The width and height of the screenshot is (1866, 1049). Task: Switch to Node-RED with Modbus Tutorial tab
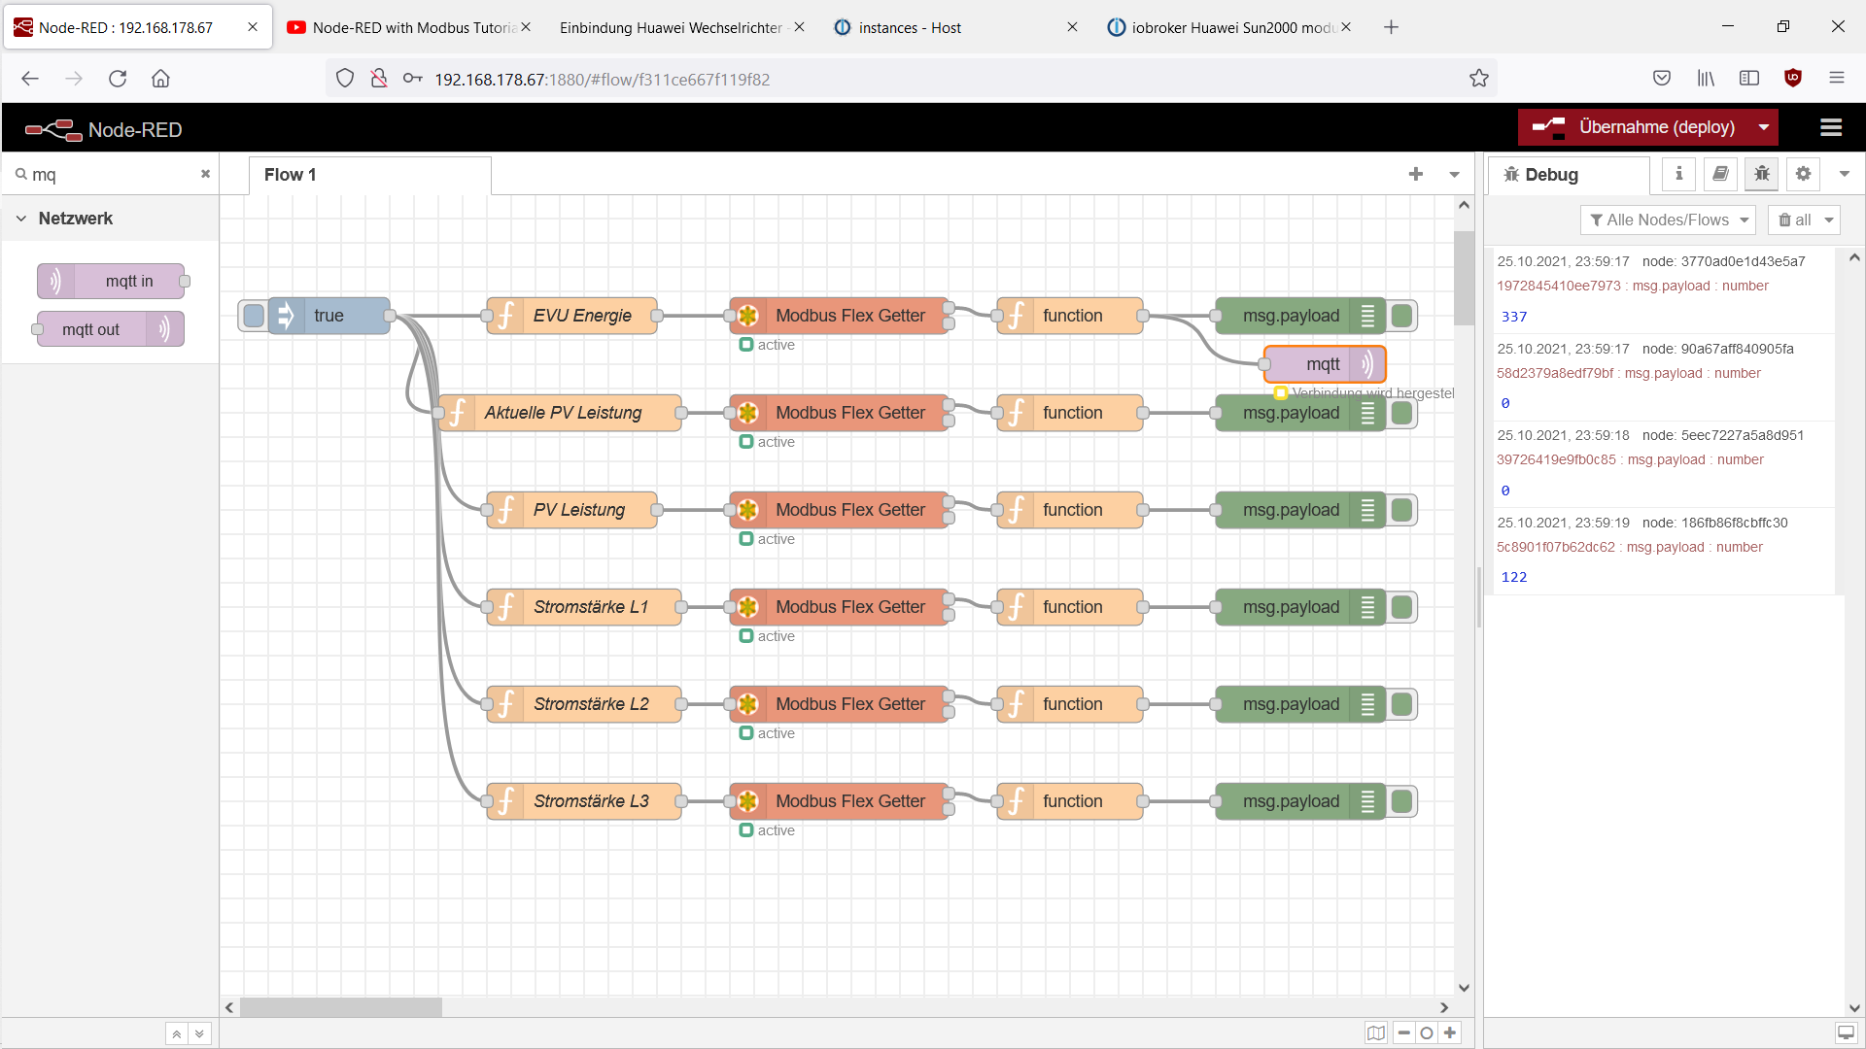[x=408, y=27]
